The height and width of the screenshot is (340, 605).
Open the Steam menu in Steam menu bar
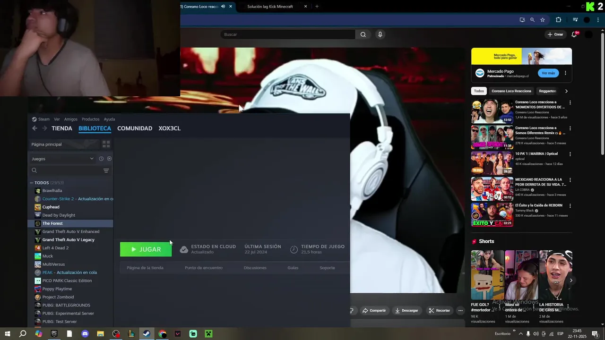[x=44, y=119]
